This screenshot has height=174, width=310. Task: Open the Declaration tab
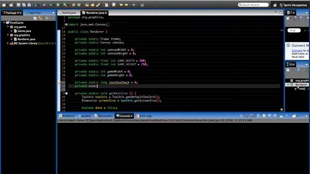point(103,116)
